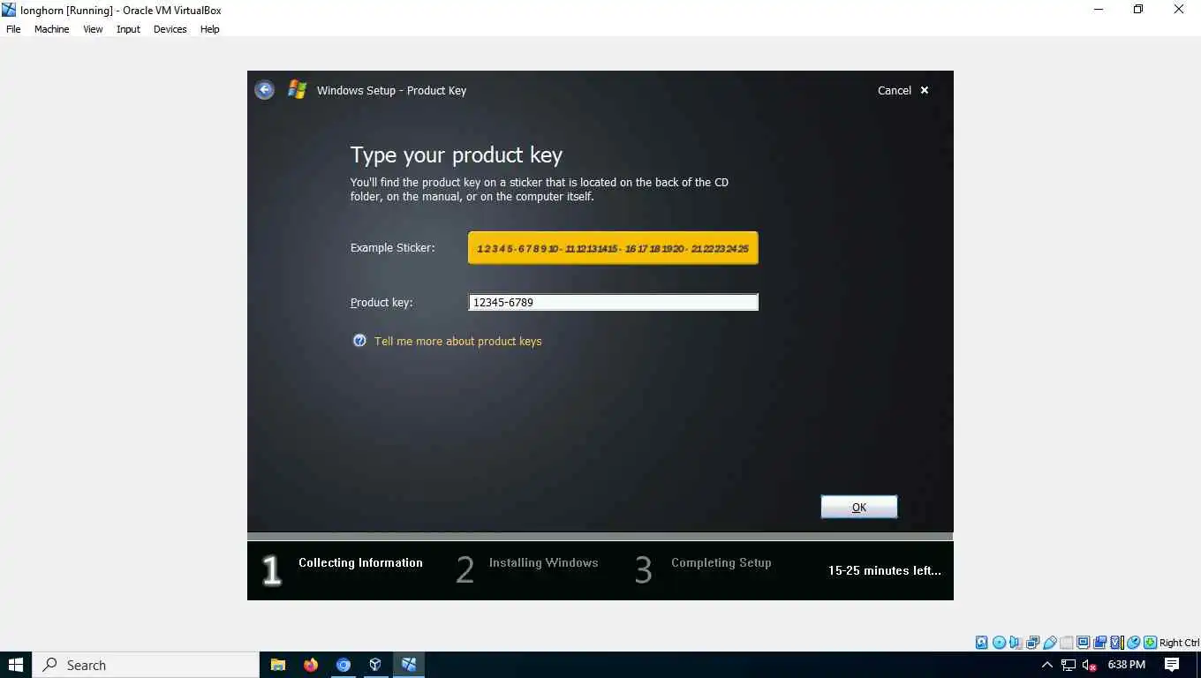Image resolution: width=1201 pixels, height=678 pixels.
Task: Open the network adapter status icon
Action: [x=1032, y=643]
